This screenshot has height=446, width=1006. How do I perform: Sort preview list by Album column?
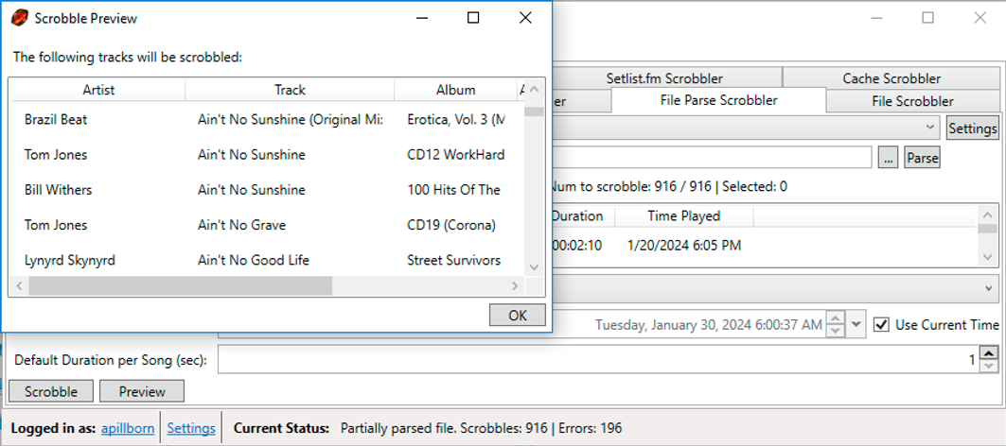pos(456,91)
